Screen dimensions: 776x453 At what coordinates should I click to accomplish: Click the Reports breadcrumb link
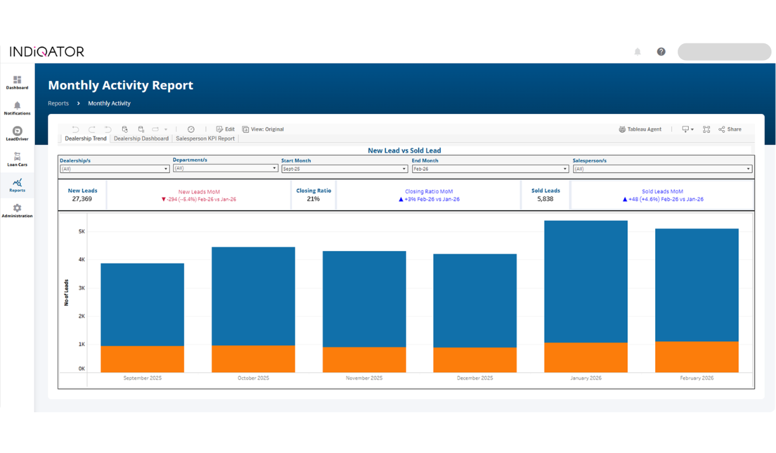58,104
